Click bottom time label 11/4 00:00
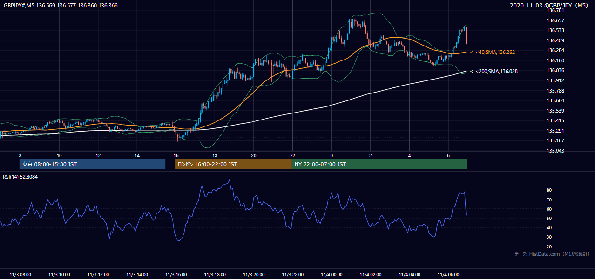 [x=331, y=275]
